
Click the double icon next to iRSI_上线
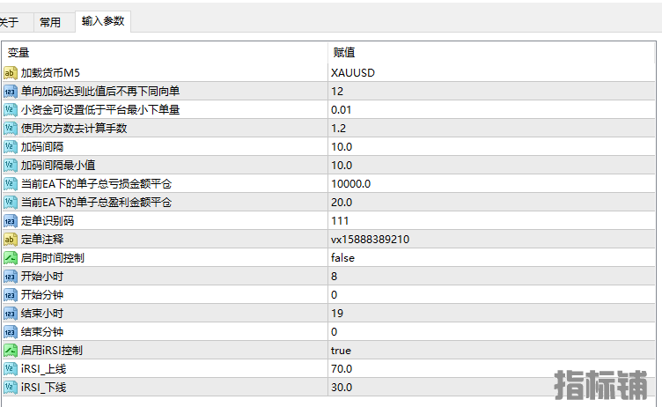11,369
